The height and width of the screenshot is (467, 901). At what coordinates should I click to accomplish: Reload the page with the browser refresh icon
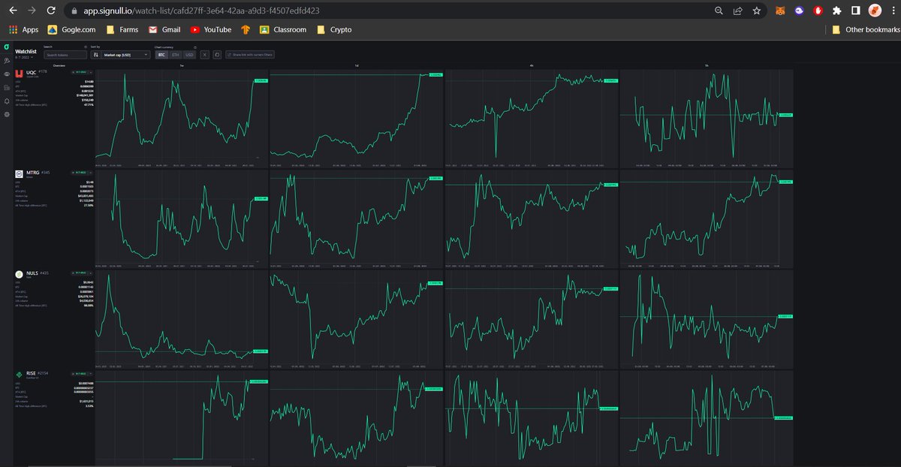pyautogui.click(x=50, y=11)
